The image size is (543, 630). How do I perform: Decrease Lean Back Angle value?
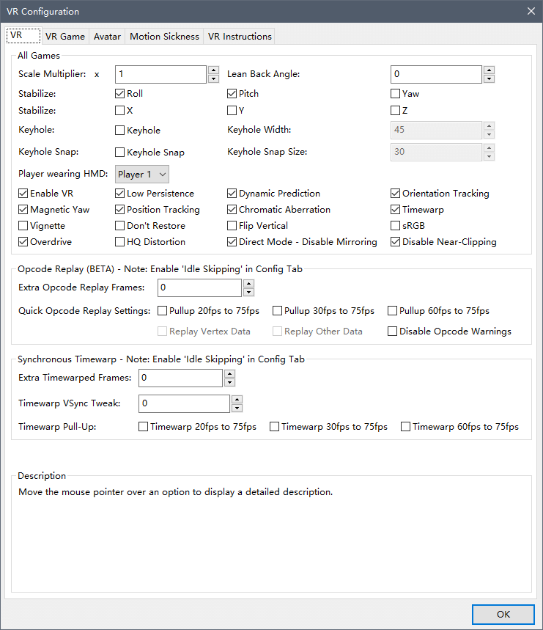click(x=489, y=78)
